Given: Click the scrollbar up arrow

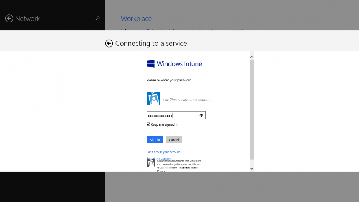Looking at the screenshot, I should click(x=252, y=57).
